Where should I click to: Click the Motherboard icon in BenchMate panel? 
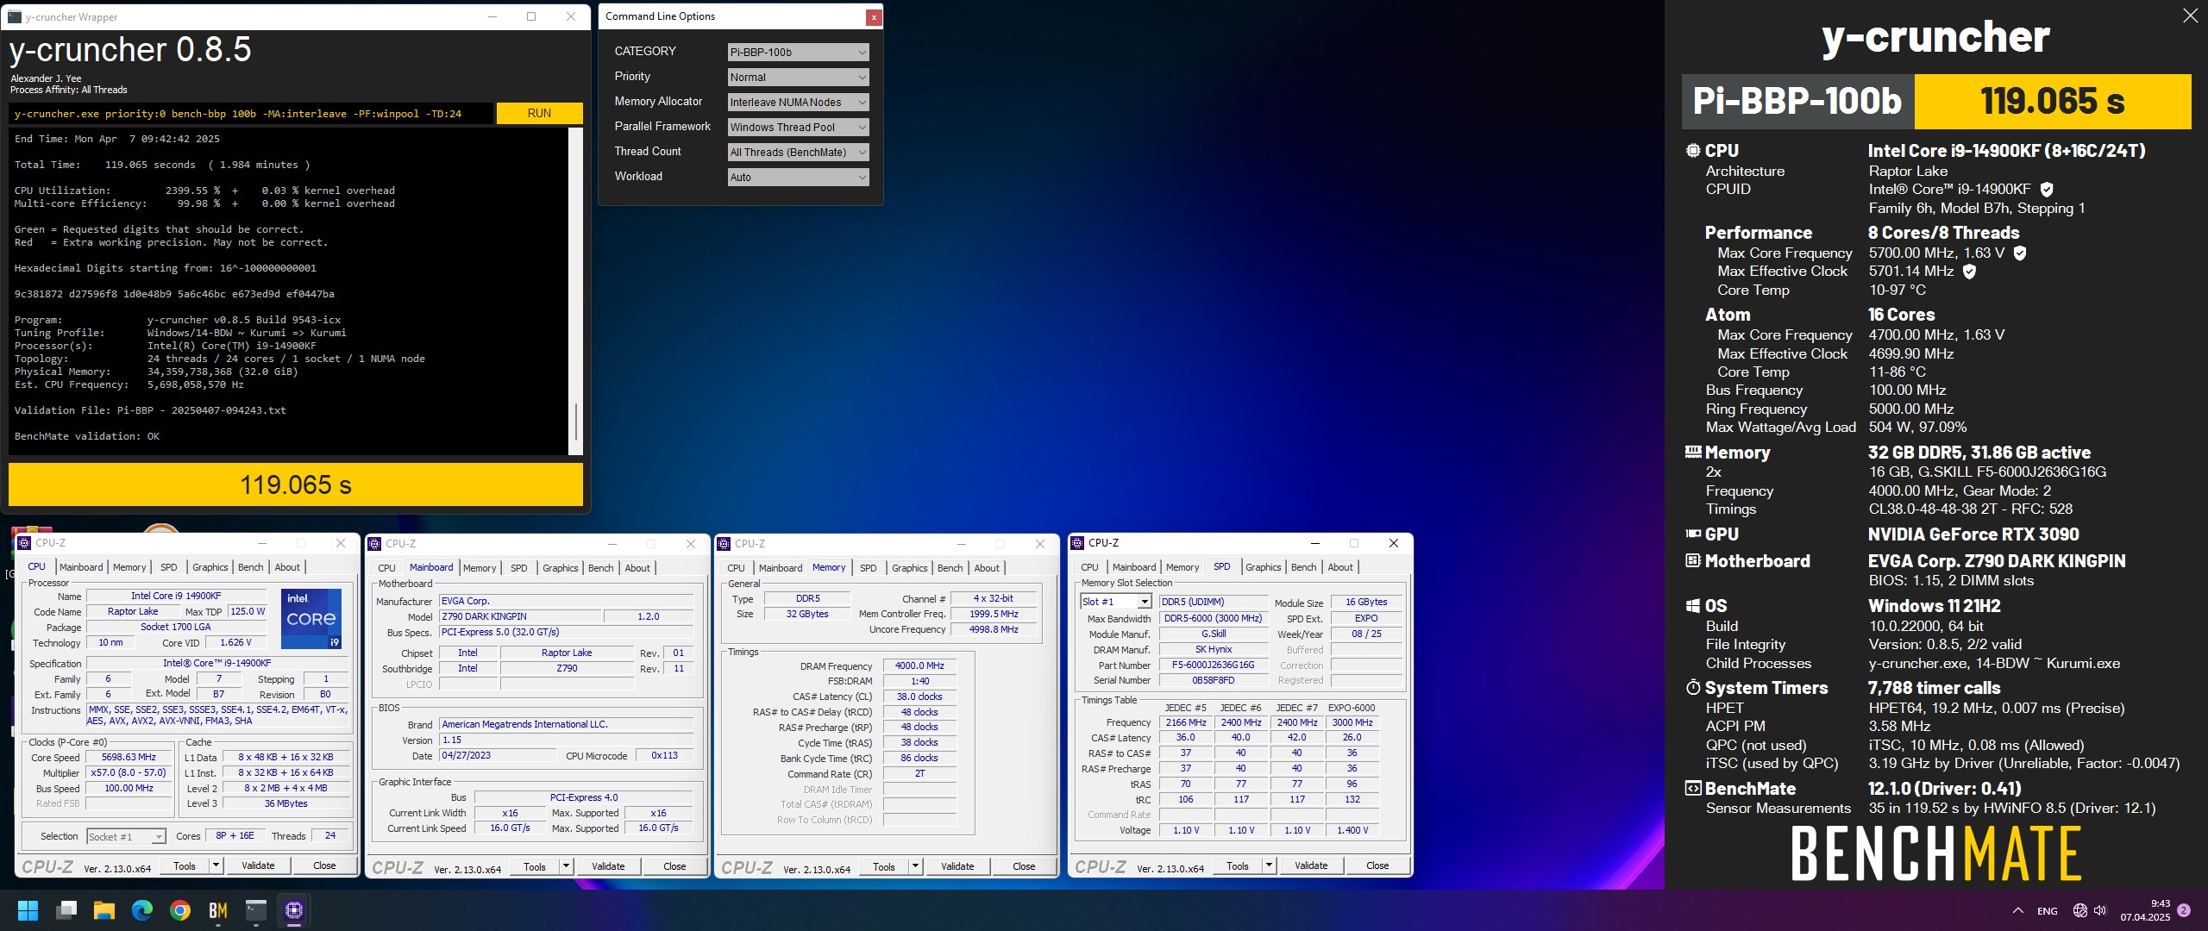click(1693, 560)
